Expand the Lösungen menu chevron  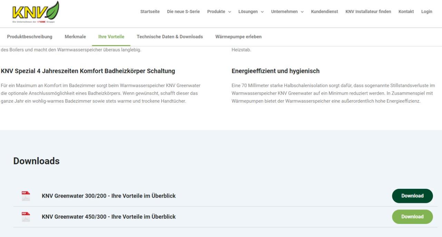point(262,12)
